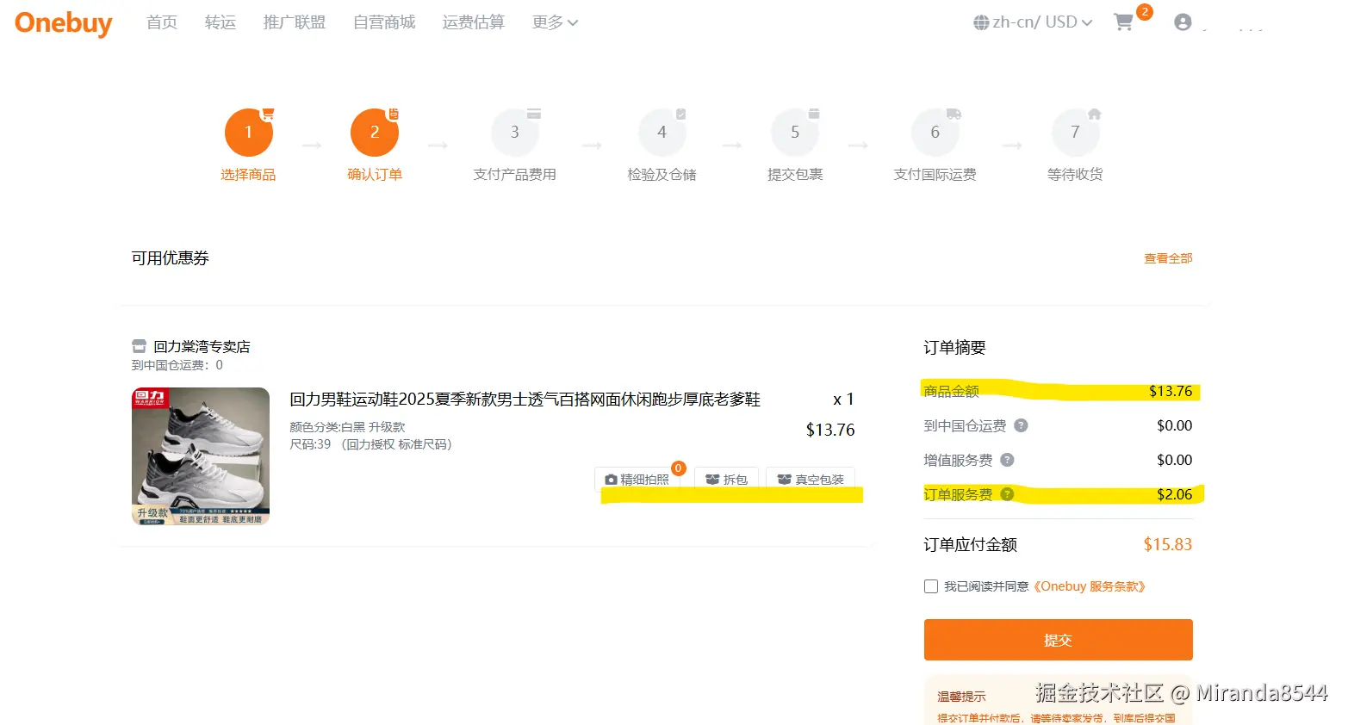Select the 真空包装 service button
The height and width of the screenshot is (725, 1348).
pyautogui.click(x=811, y=479)
